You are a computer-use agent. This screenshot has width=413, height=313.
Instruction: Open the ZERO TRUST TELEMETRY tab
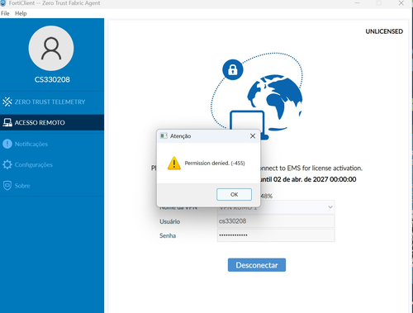(52, 102)
